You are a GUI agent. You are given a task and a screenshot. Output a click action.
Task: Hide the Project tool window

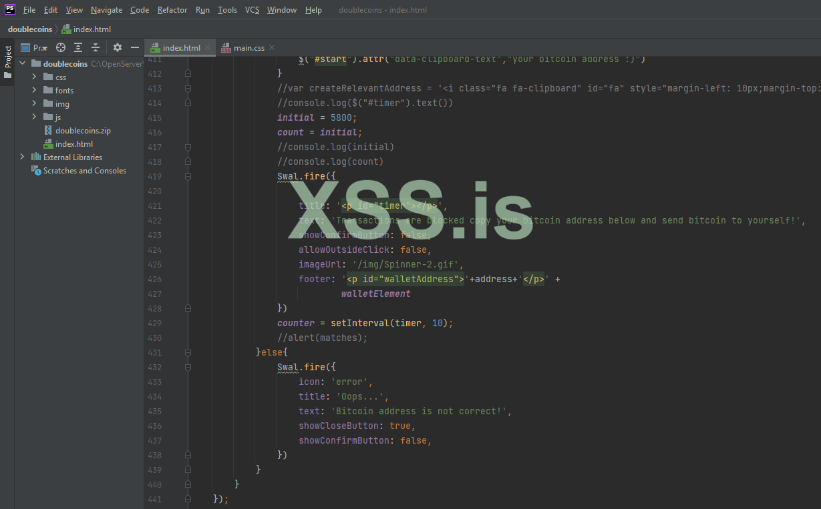pyautogui.click(x=135, y=47)
